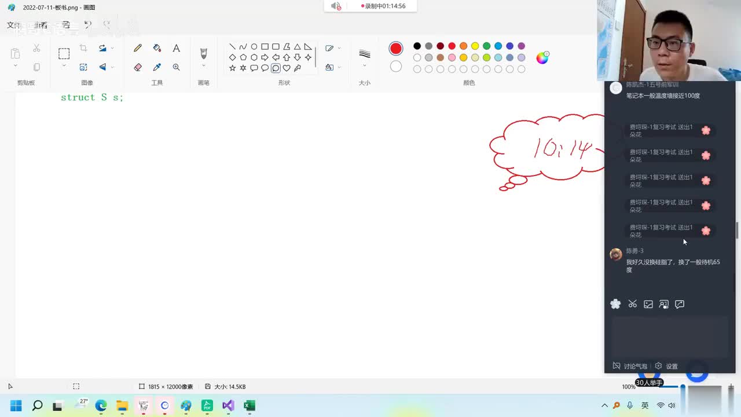This screenshot has width=741, height=417.
Task: Open the taskbar Search icon
Action: click(x=37, y=405)
